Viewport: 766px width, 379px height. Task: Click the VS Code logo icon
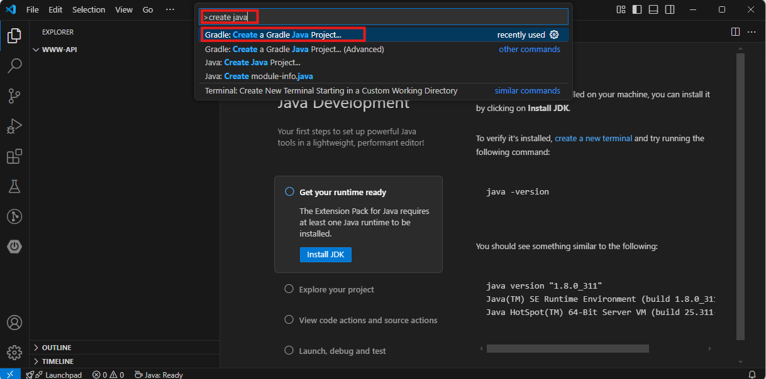[x=11, y=9]
